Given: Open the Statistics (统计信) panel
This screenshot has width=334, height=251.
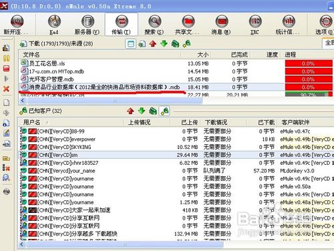Looking at the screenshot, I should pos(289,25).
